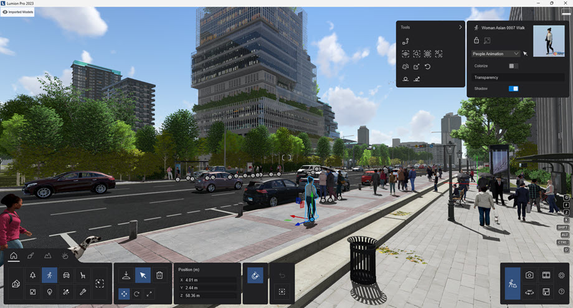Switch to the Materials paintbrush tab

(31, 256)
